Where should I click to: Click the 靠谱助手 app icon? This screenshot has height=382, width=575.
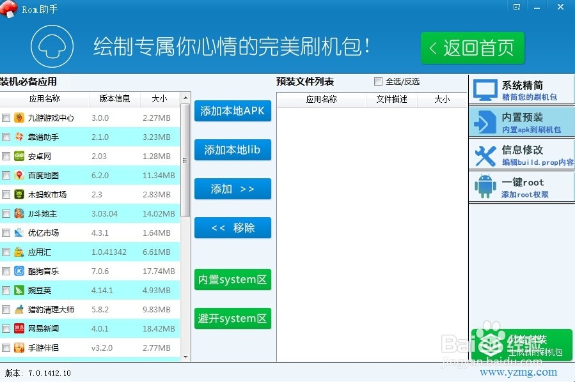(19, 137)
